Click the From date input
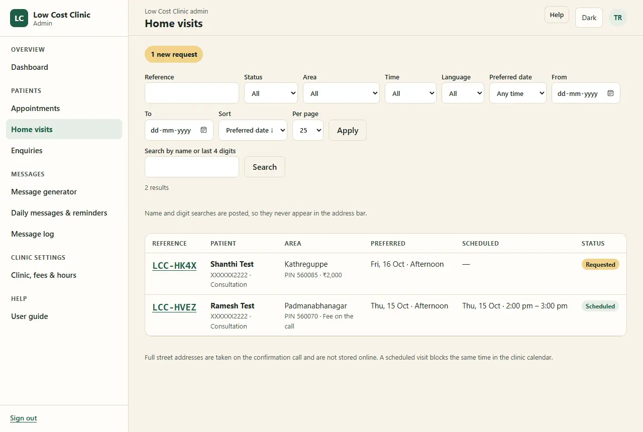 pyautogui.click(x=586, y=93)
